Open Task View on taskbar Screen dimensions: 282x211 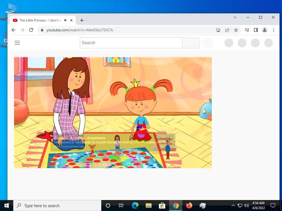[x=121, y=206]
